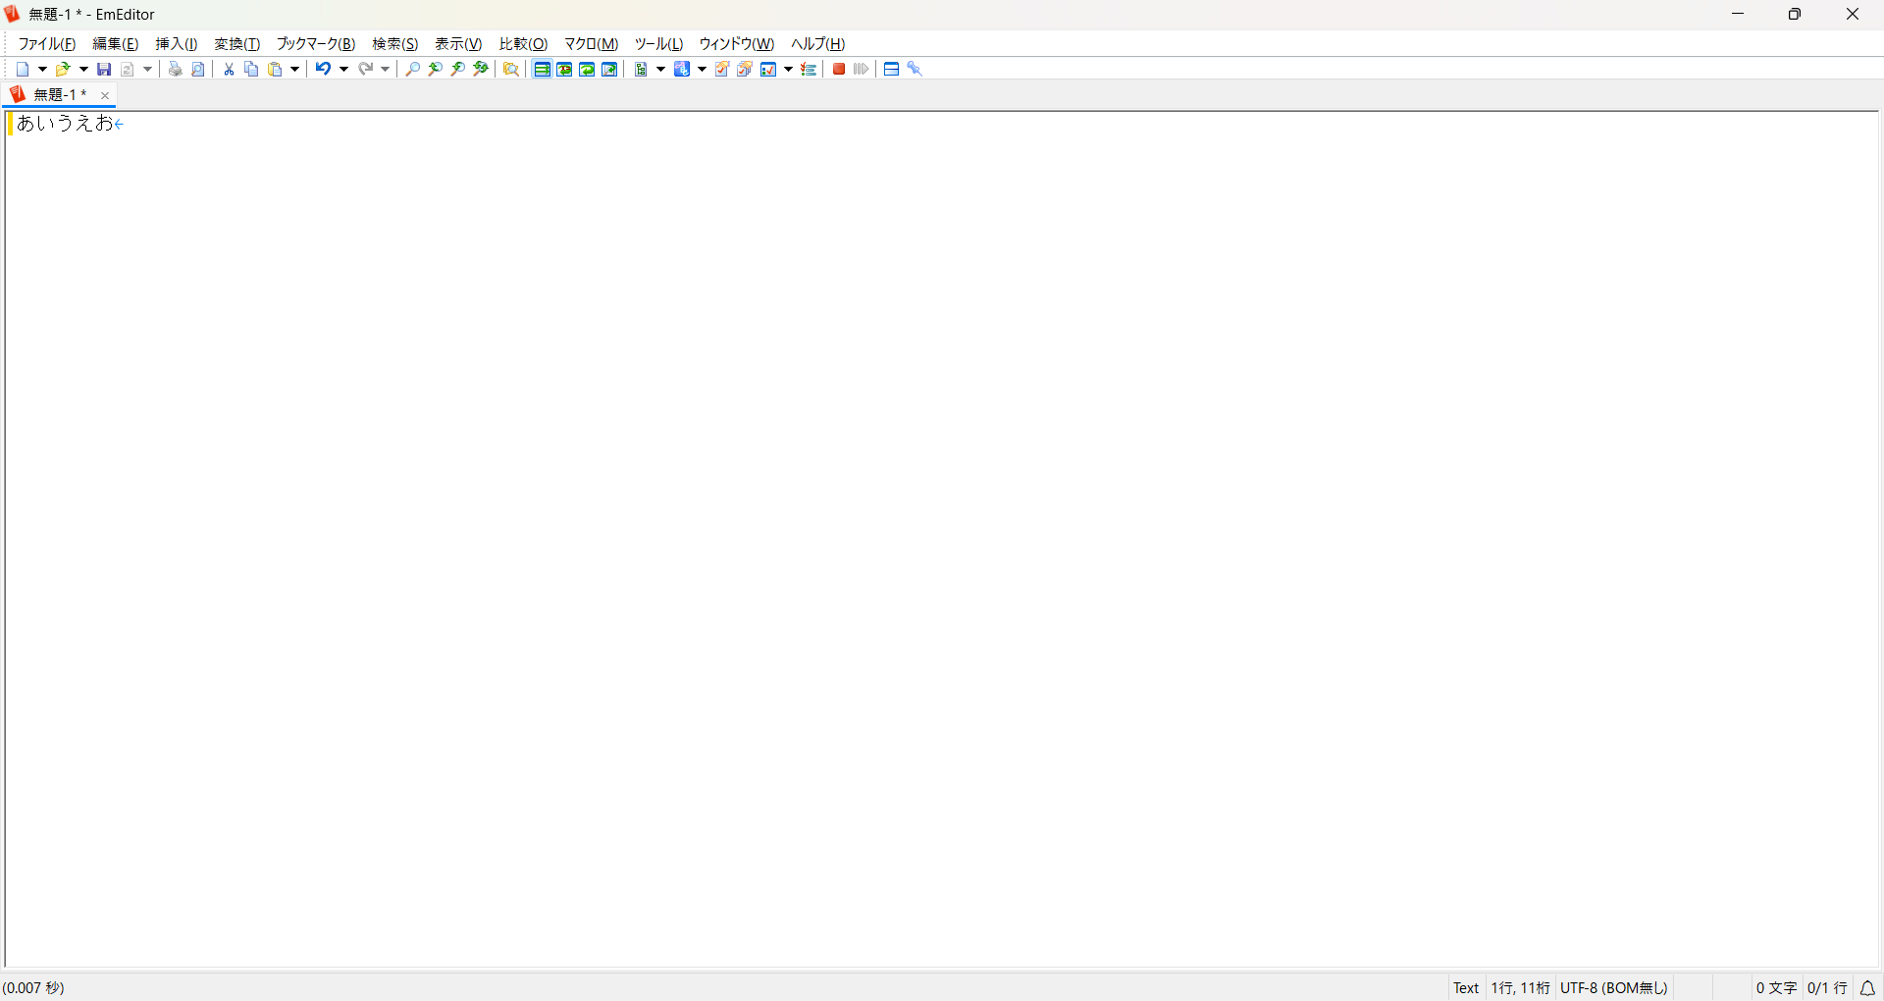Open Find with the magnifier icon
This screenshot has height=1001, width=1884.
[413, 69]
